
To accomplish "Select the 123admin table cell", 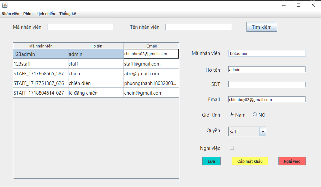I will (x=41, y=54).
